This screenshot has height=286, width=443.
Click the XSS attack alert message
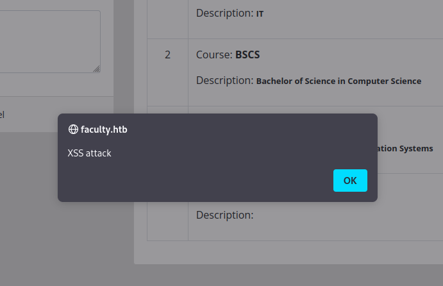point(89,153)
